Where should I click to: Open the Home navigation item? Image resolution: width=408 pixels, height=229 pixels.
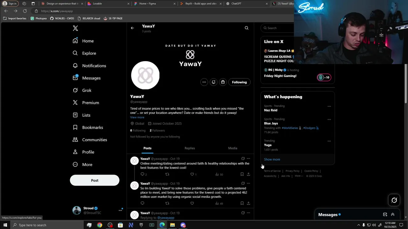pos(83,41)
